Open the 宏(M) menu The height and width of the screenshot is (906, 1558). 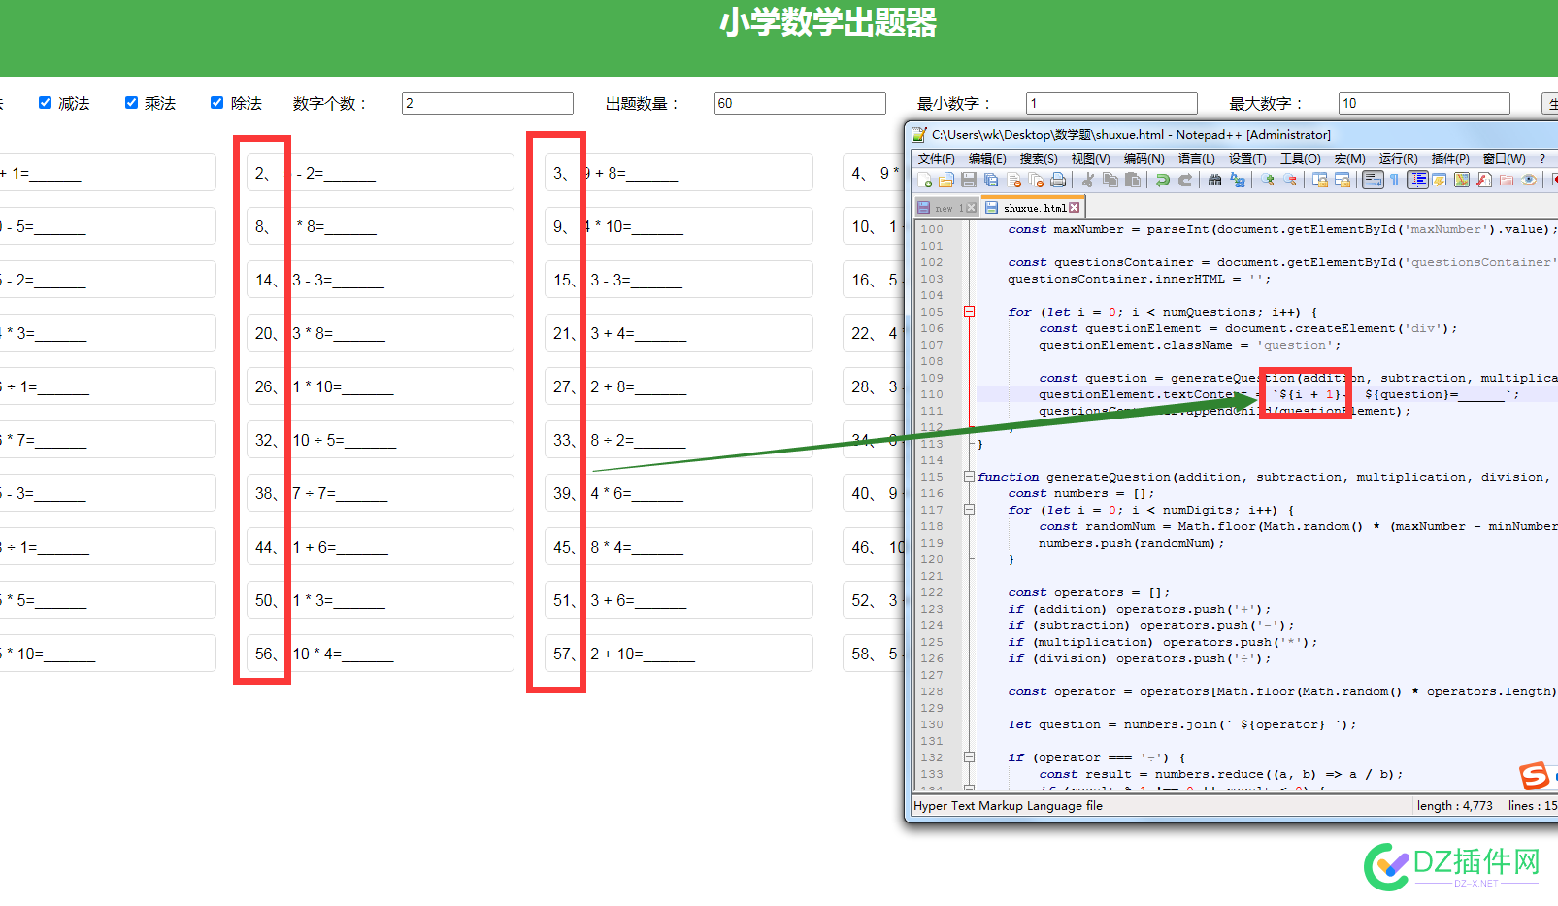1349,159
